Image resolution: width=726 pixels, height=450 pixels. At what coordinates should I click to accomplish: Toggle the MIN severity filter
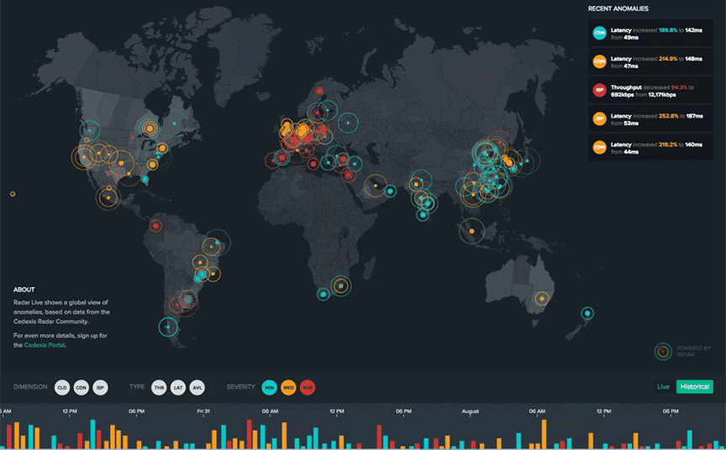(x=270, y=388)
